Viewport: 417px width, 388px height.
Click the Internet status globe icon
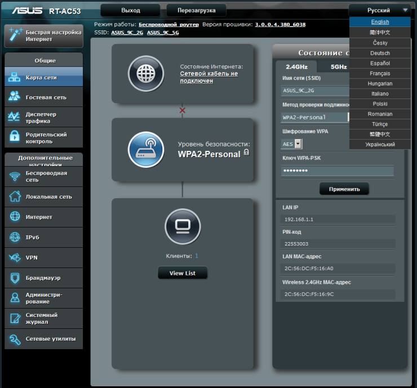[146, 74]
